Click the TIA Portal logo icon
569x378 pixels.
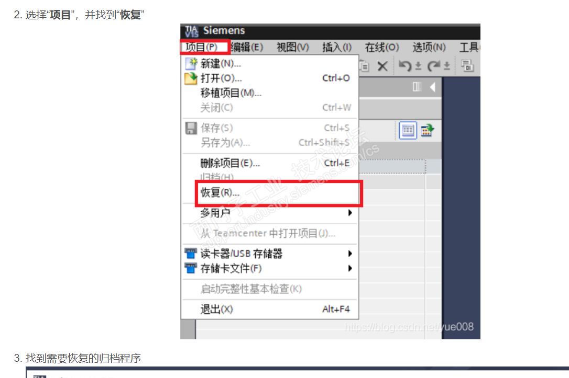point(191,31)
